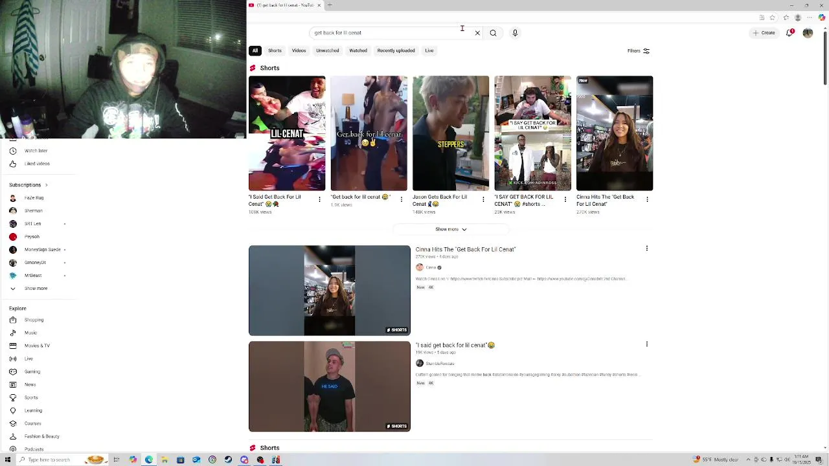Open browser Settings and more menu
Screen dimensions: 829x466
pyautogui.click(x=810, y=17)
